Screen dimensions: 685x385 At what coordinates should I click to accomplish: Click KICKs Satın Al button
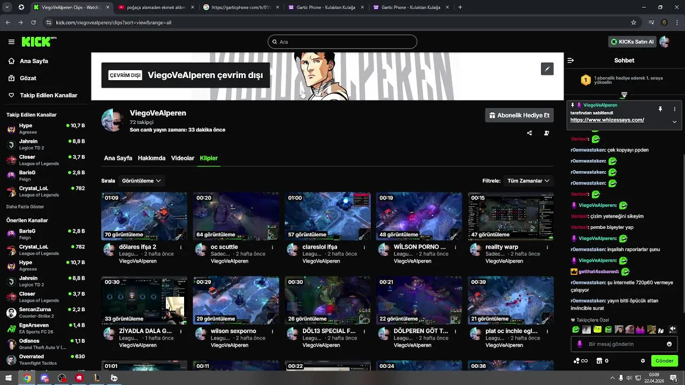(x=633, y=42)
